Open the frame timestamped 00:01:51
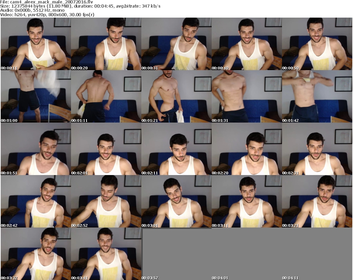The width and height of the screenshot is (353, 280). click(x=36, y=149)
